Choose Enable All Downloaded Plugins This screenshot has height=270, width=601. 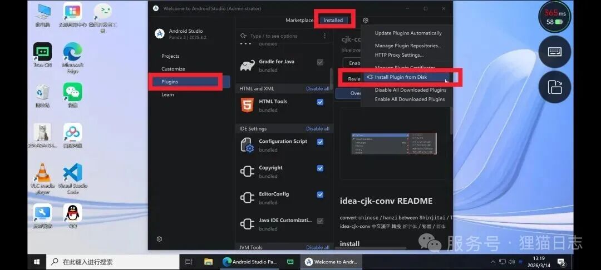(x=410, y=99)
